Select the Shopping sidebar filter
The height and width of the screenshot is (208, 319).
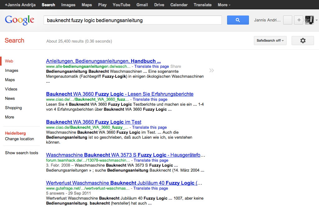(x=13, y=108)
